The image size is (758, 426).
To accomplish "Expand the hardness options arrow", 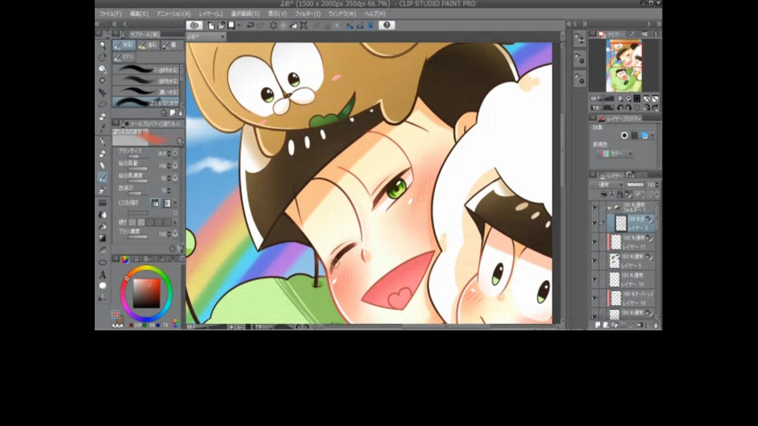I will click(x=175, y=222).
